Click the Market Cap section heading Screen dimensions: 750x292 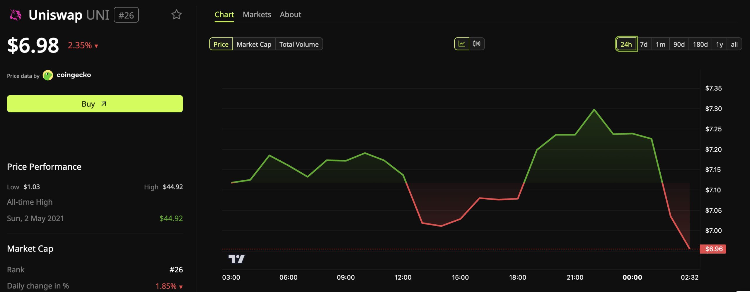click(30, 249)
